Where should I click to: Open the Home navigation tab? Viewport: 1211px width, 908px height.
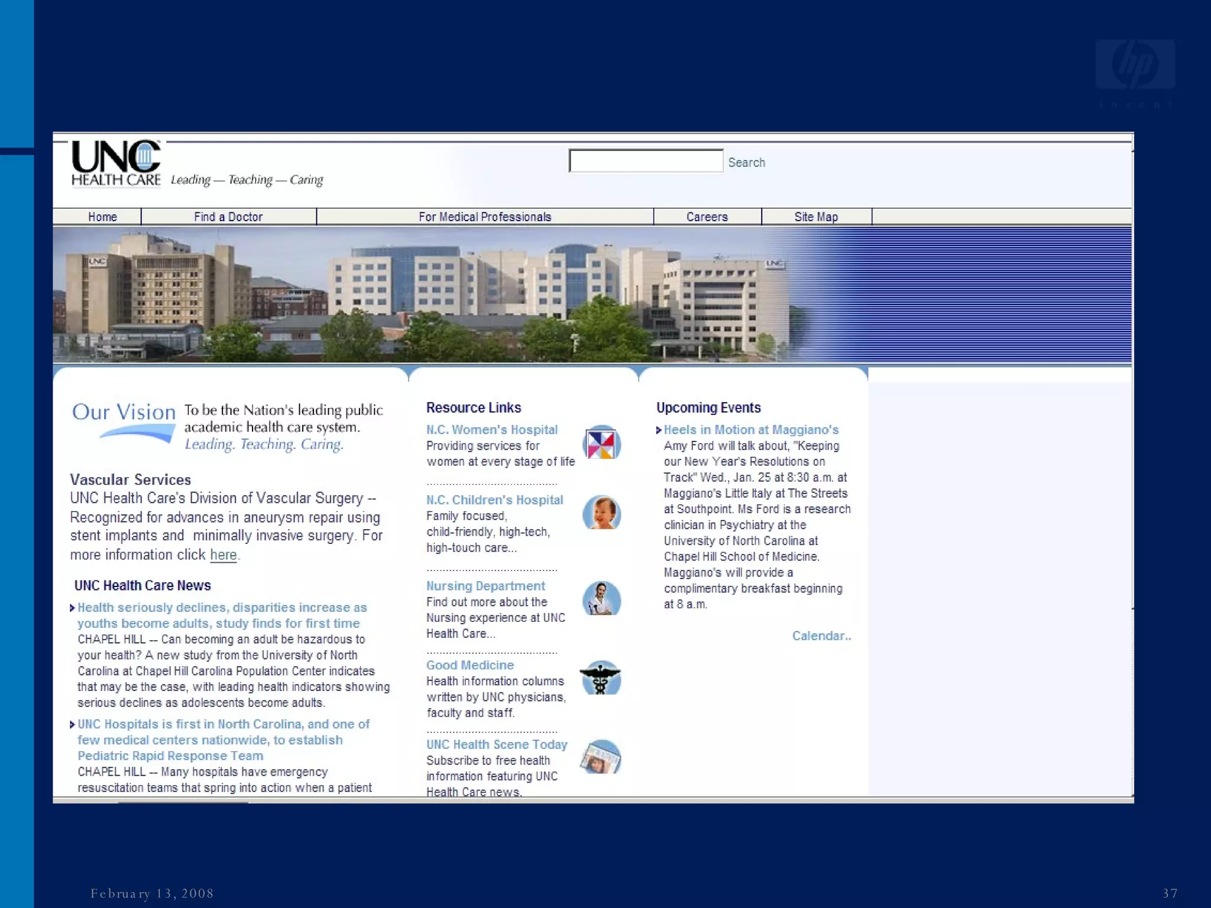tap(102, 217)
